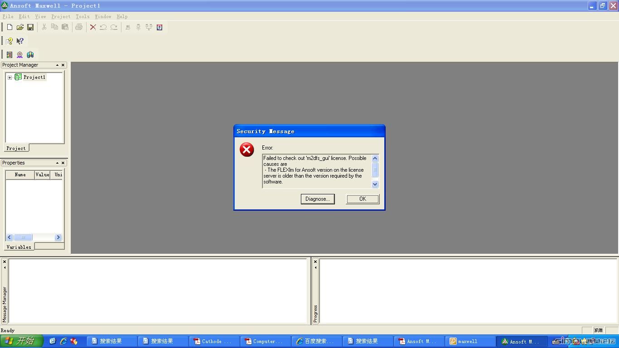Close the Message Manager pane

5,261
